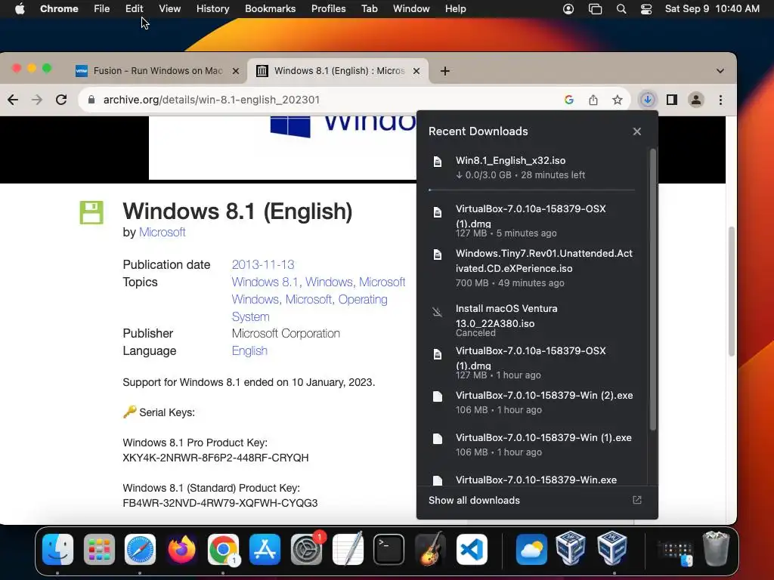Open the History menu
The image size is (774, 580).
click(x=212, y=9)
